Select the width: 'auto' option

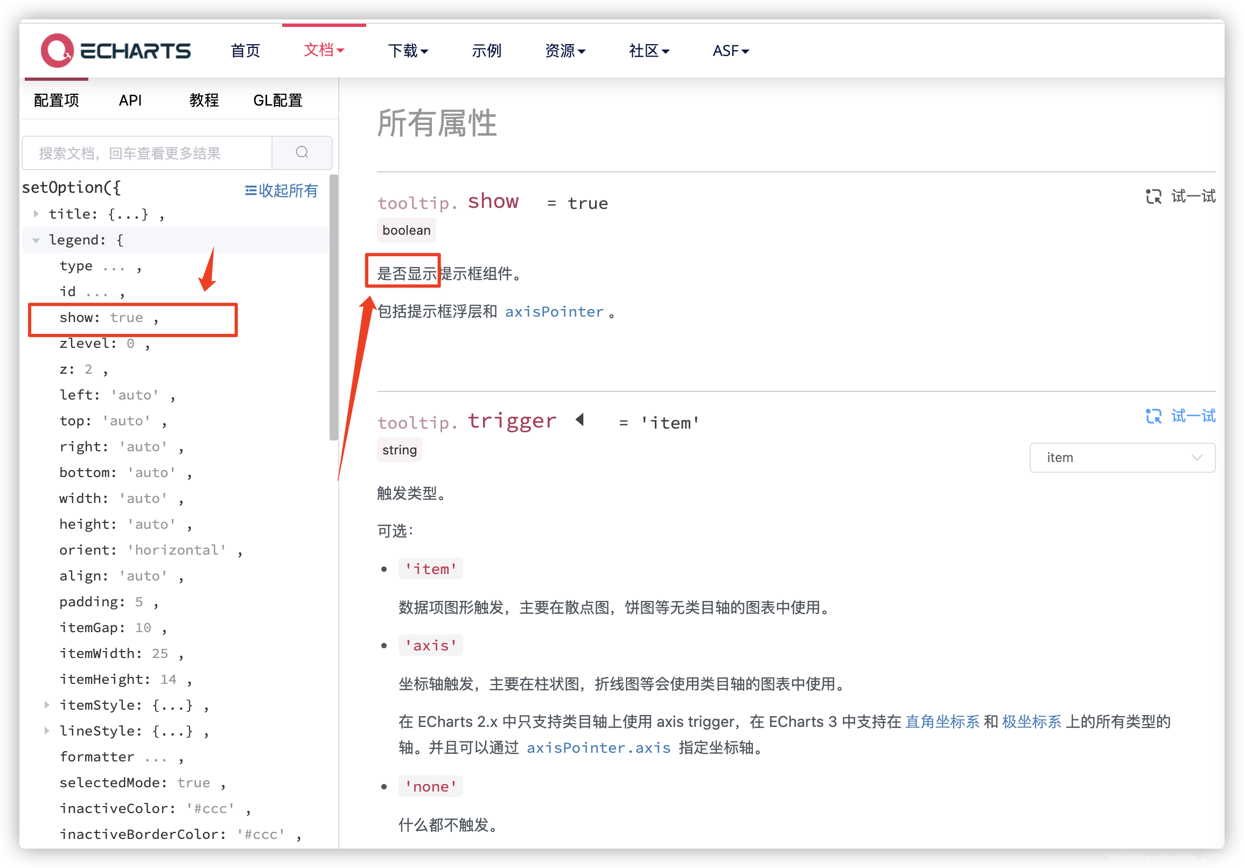[x=121, y=499]
